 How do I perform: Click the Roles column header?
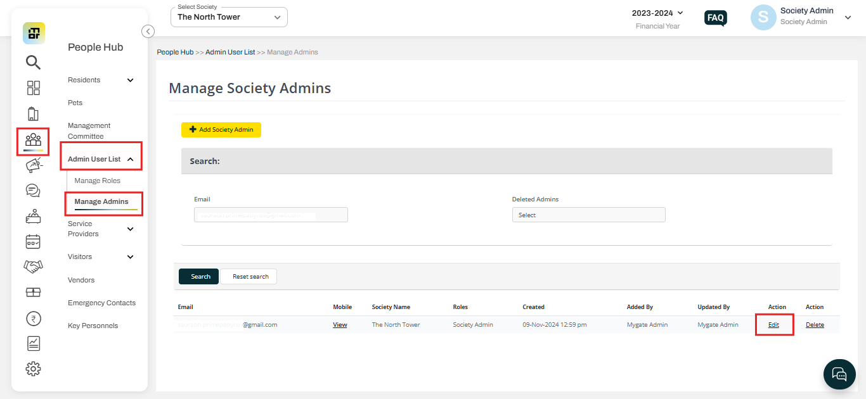[x=460, y=307]
